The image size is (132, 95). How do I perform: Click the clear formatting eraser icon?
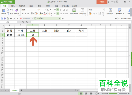click(x=49, y=13)
